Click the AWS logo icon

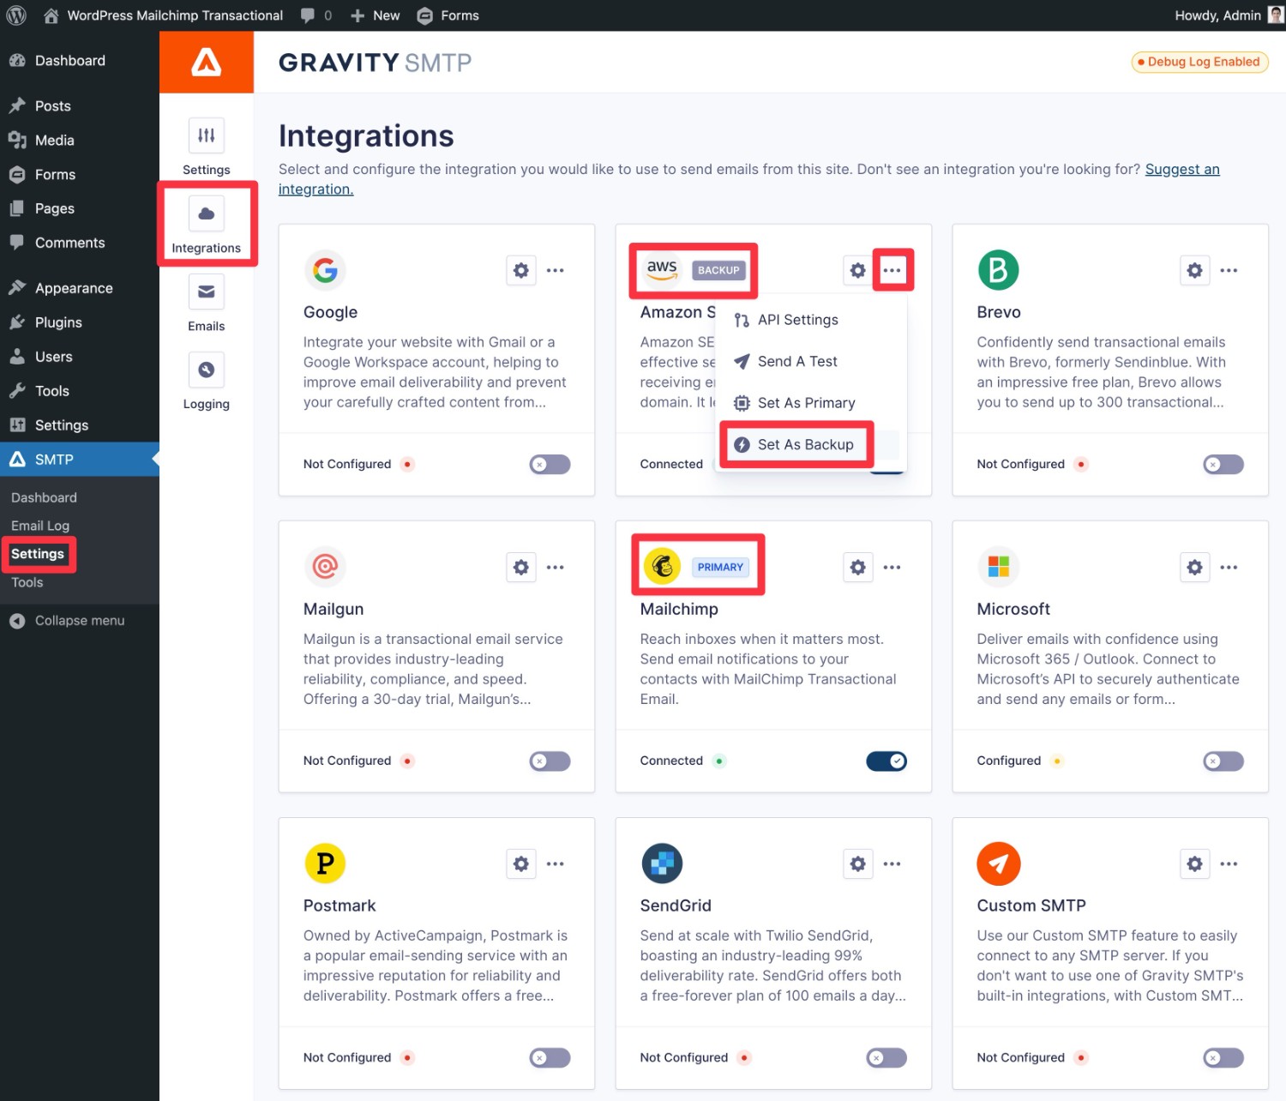(x=662, y=269)
